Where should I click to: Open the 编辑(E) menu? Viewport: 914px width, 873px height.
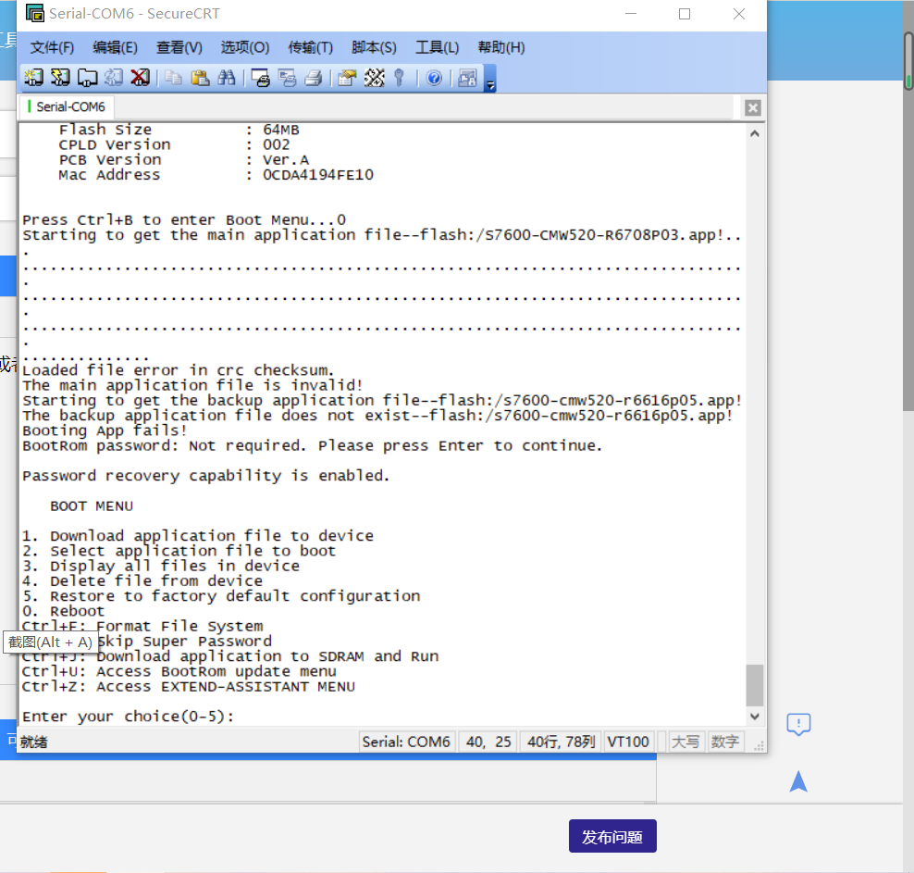pos(115,47)
